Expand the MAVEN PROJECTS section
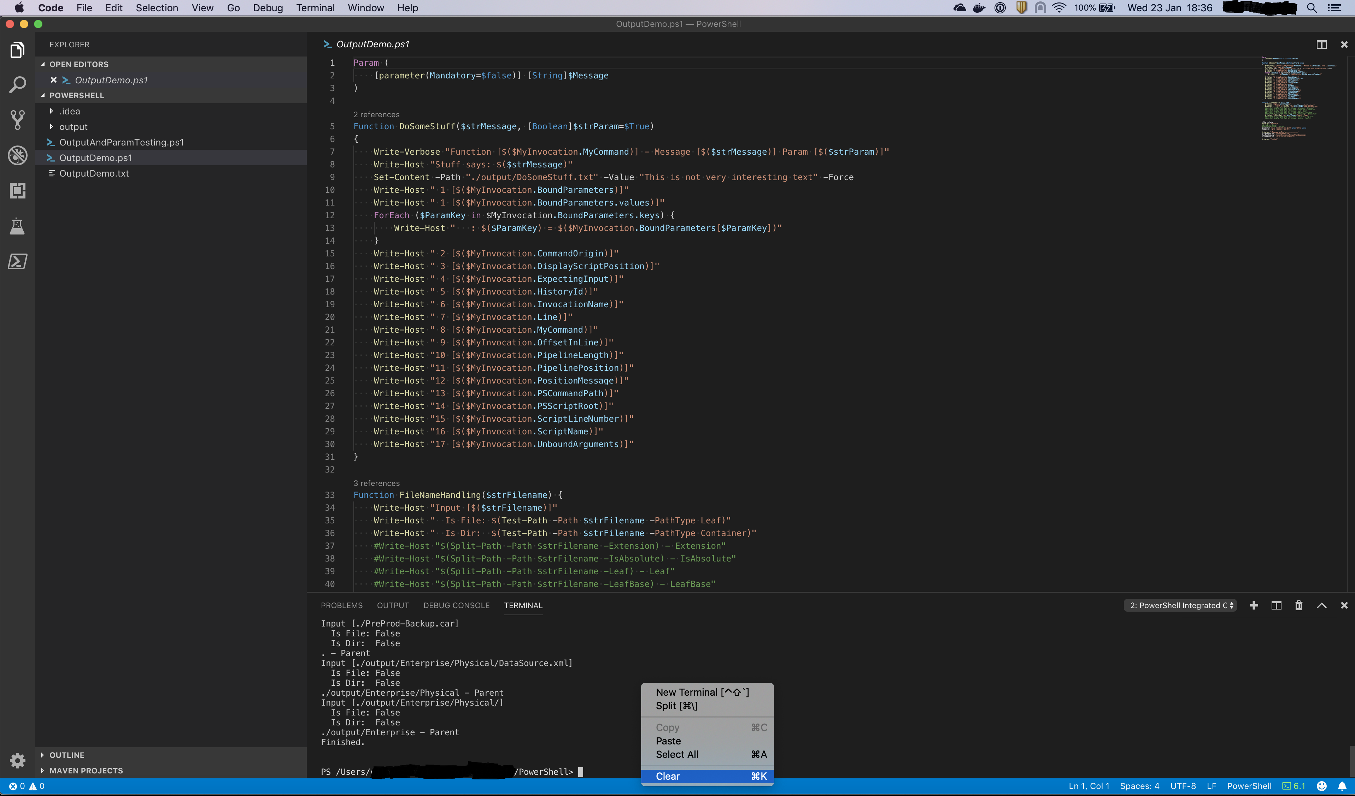This screenshot has width=1355, height=796. pyautogui.click(x=86, y=770)
